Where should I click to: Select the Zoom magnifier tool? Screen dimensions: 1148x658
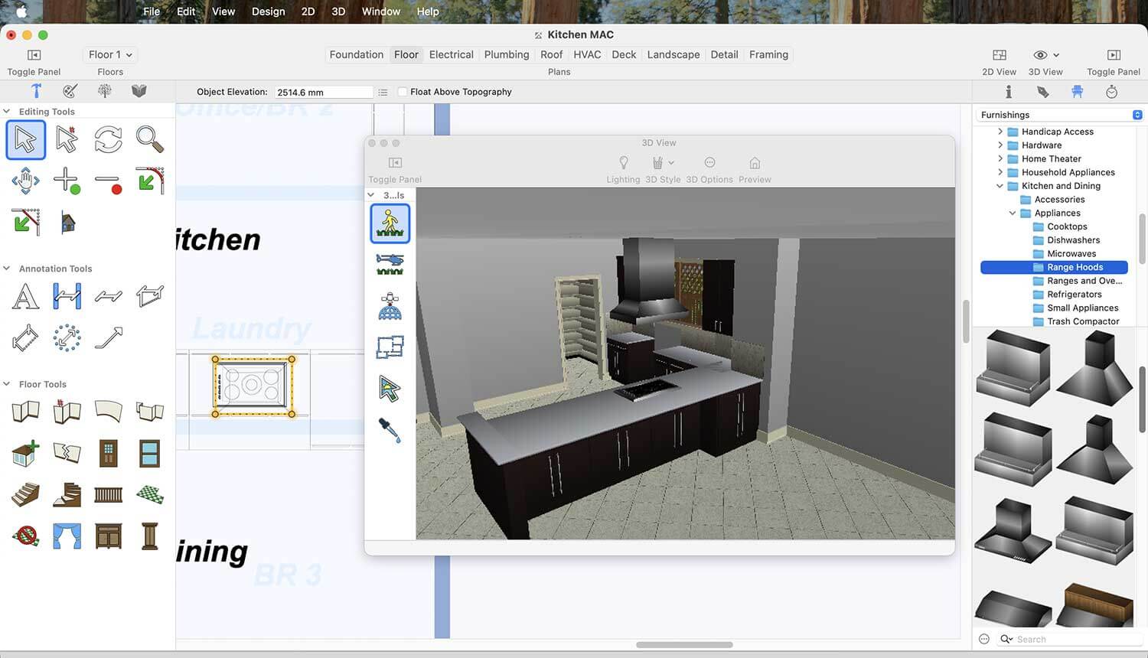pos(149,140)
